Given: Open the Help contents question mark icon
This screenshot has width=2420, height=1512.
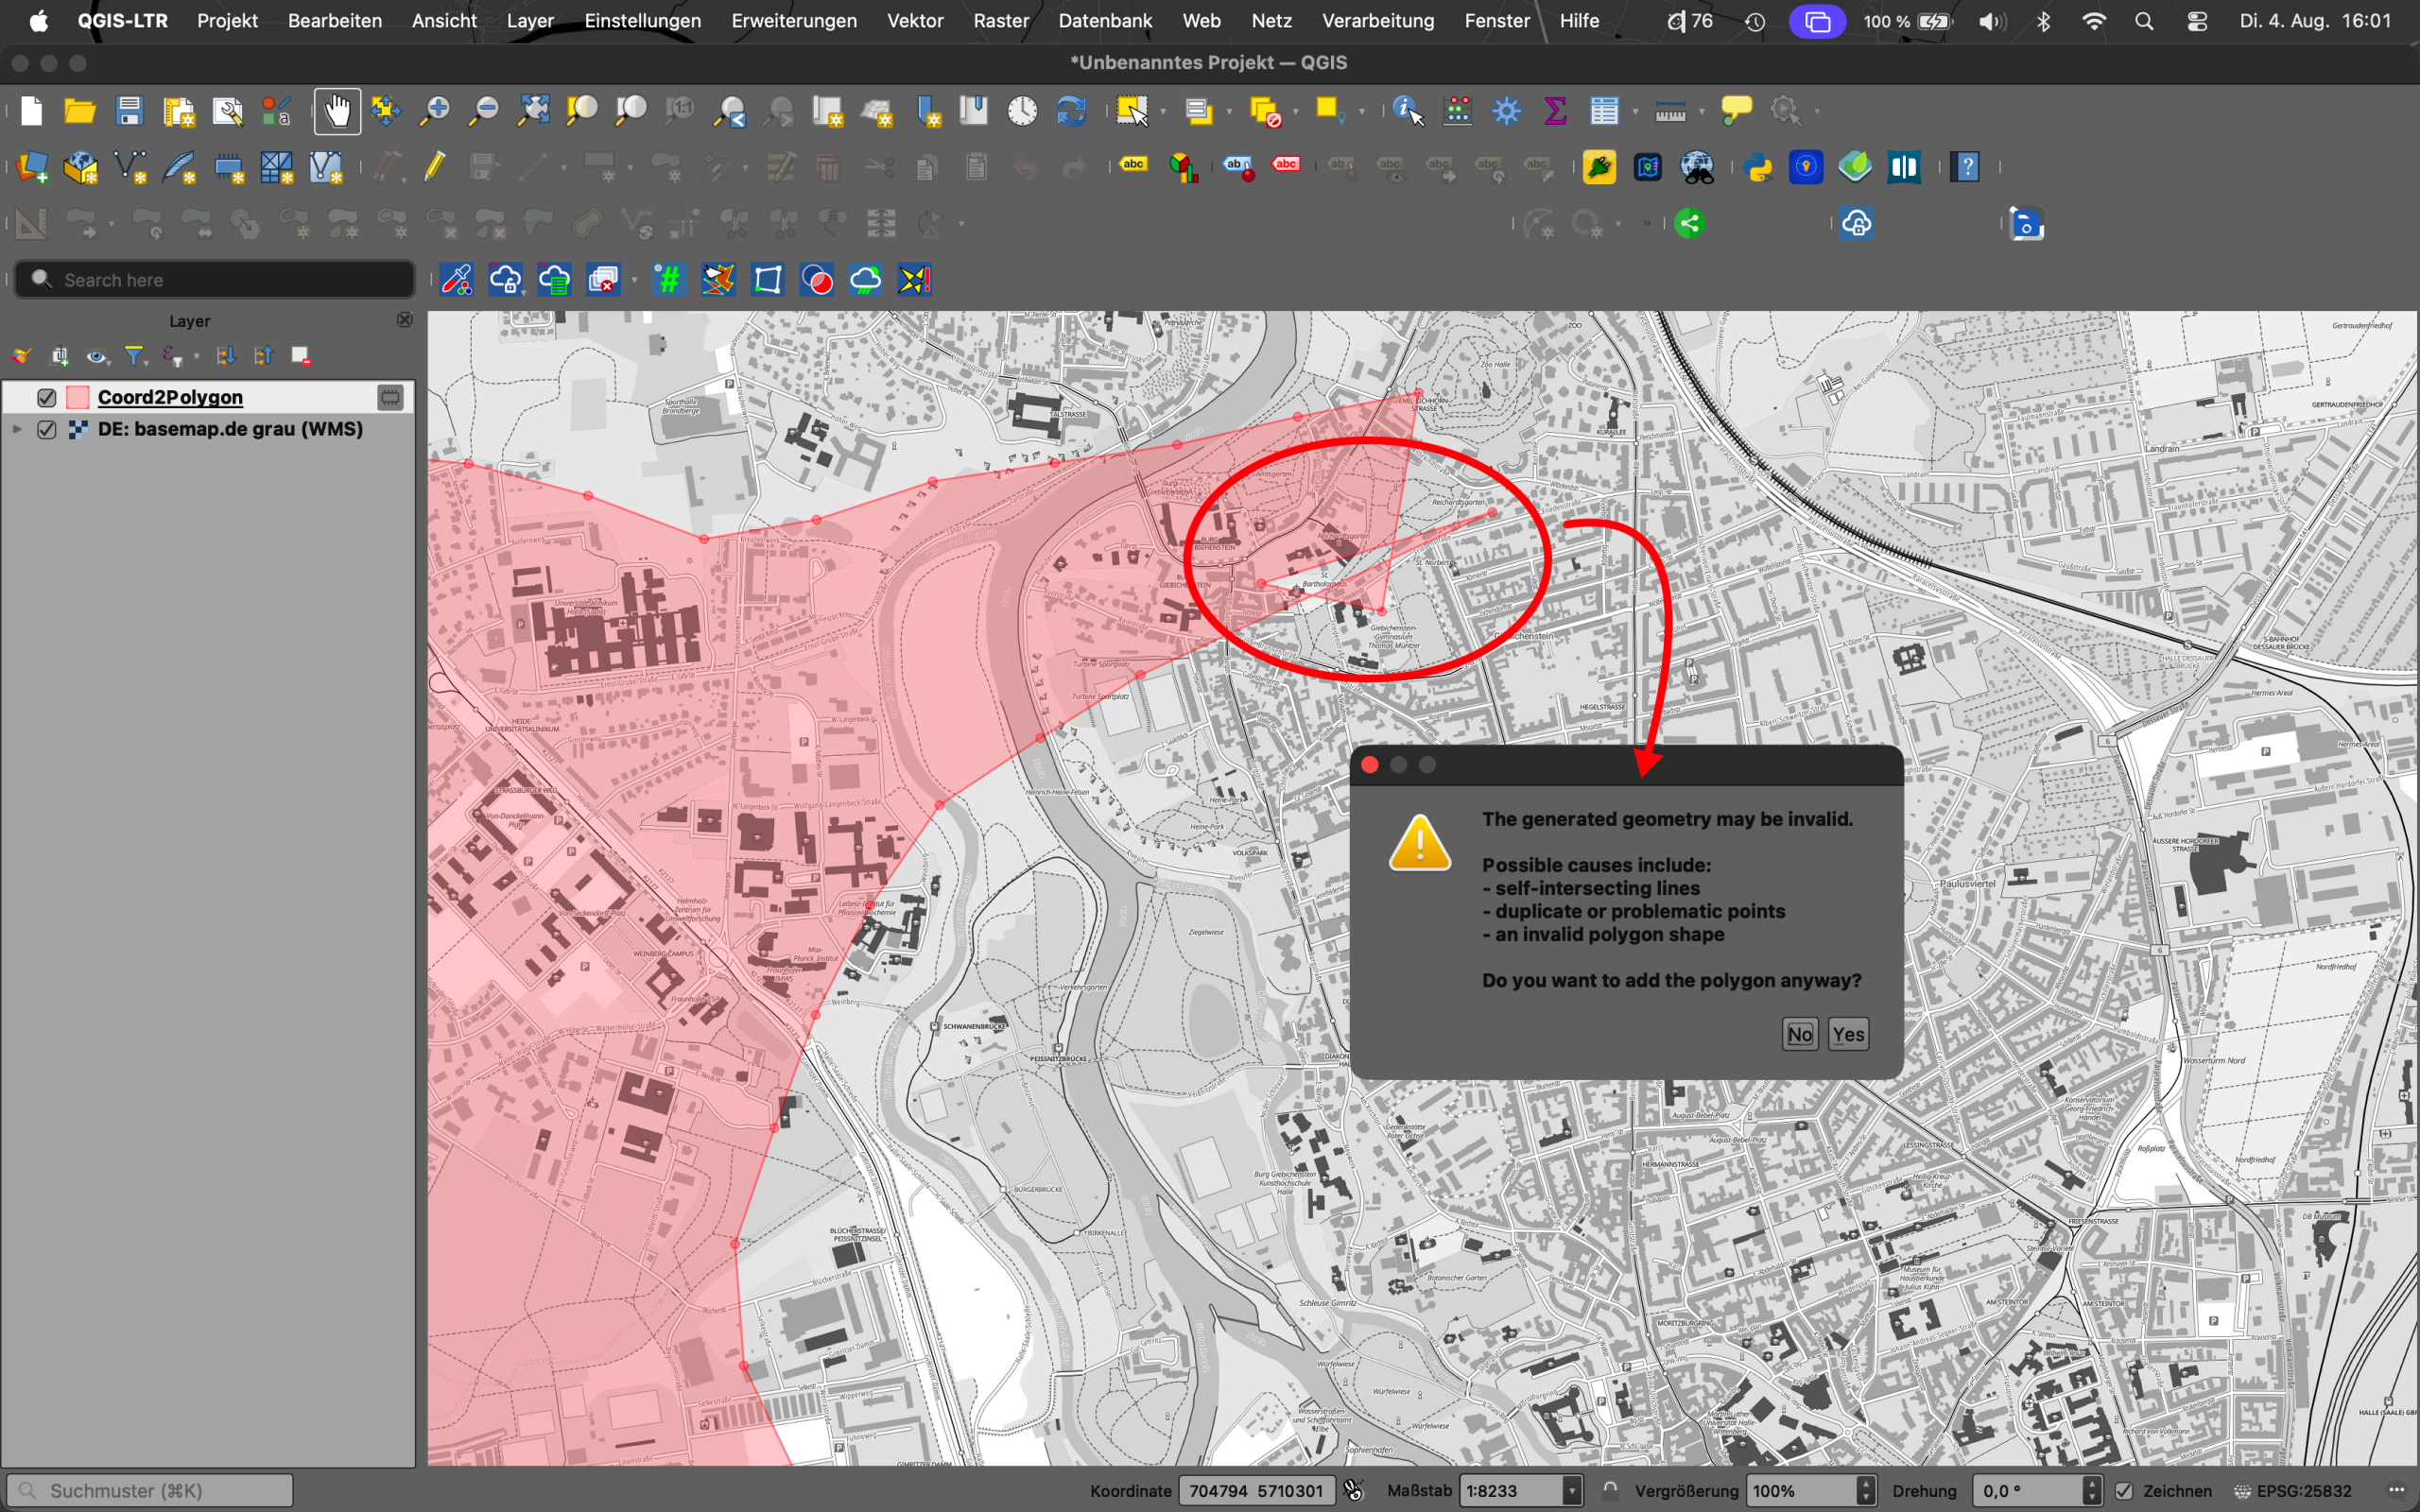Looking at the screenshot, I should [1966, 167].
